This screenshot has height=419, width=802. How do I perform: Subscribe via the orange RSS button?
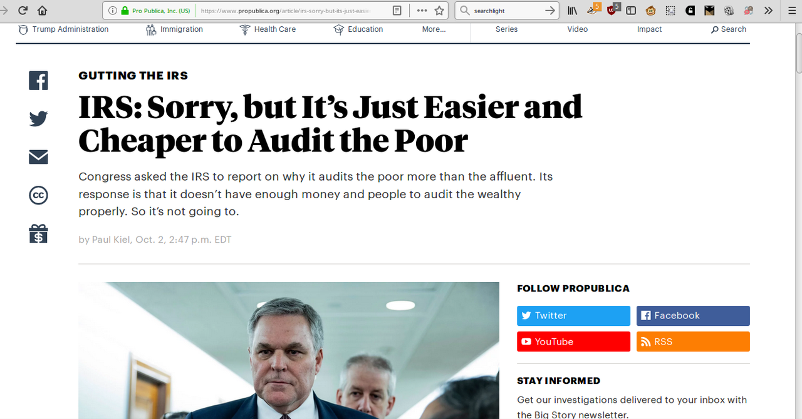click(x=693, y=341)
